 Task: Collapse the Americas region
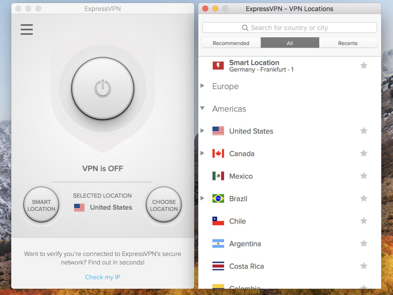click(x=202, y=108)
